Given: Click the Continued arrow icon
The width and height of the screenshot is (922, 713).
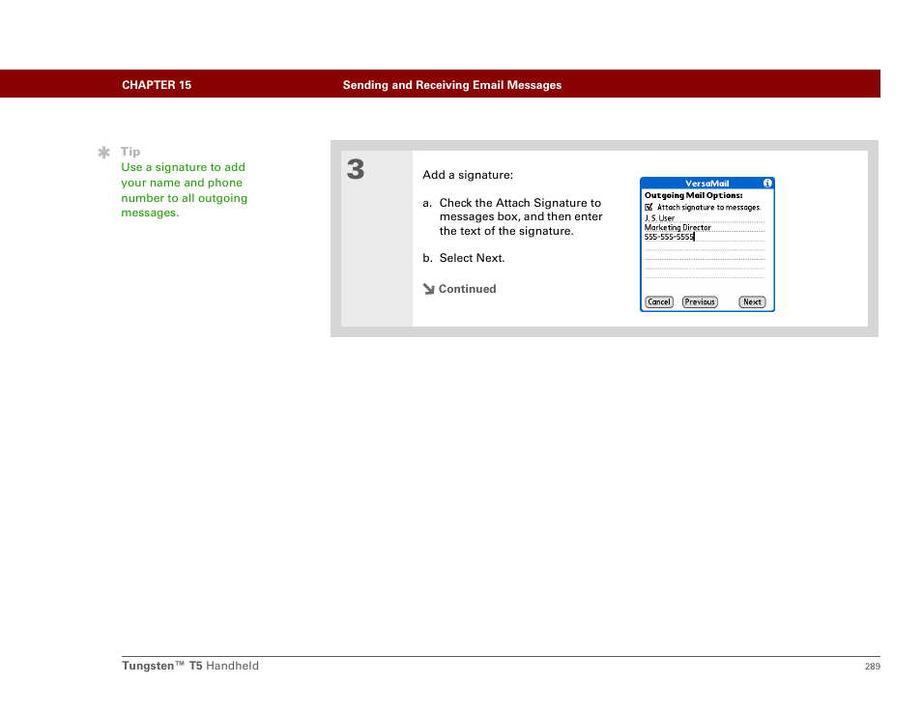Looking at the screenshot, I should point(429,289).
